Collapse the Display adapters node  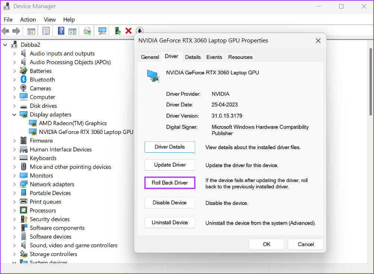pyautogui.click(x=14, y=115)
